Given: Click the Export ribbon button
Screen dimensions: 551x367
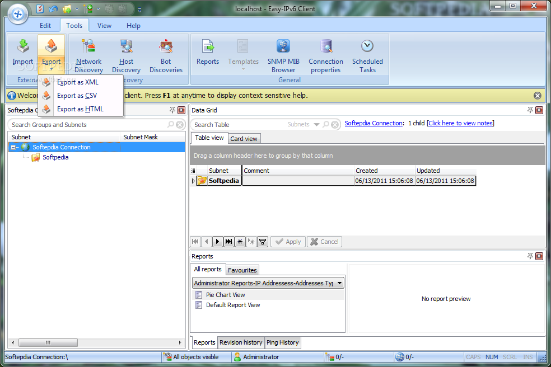Looking at the screenshot, I should [52, 53].
